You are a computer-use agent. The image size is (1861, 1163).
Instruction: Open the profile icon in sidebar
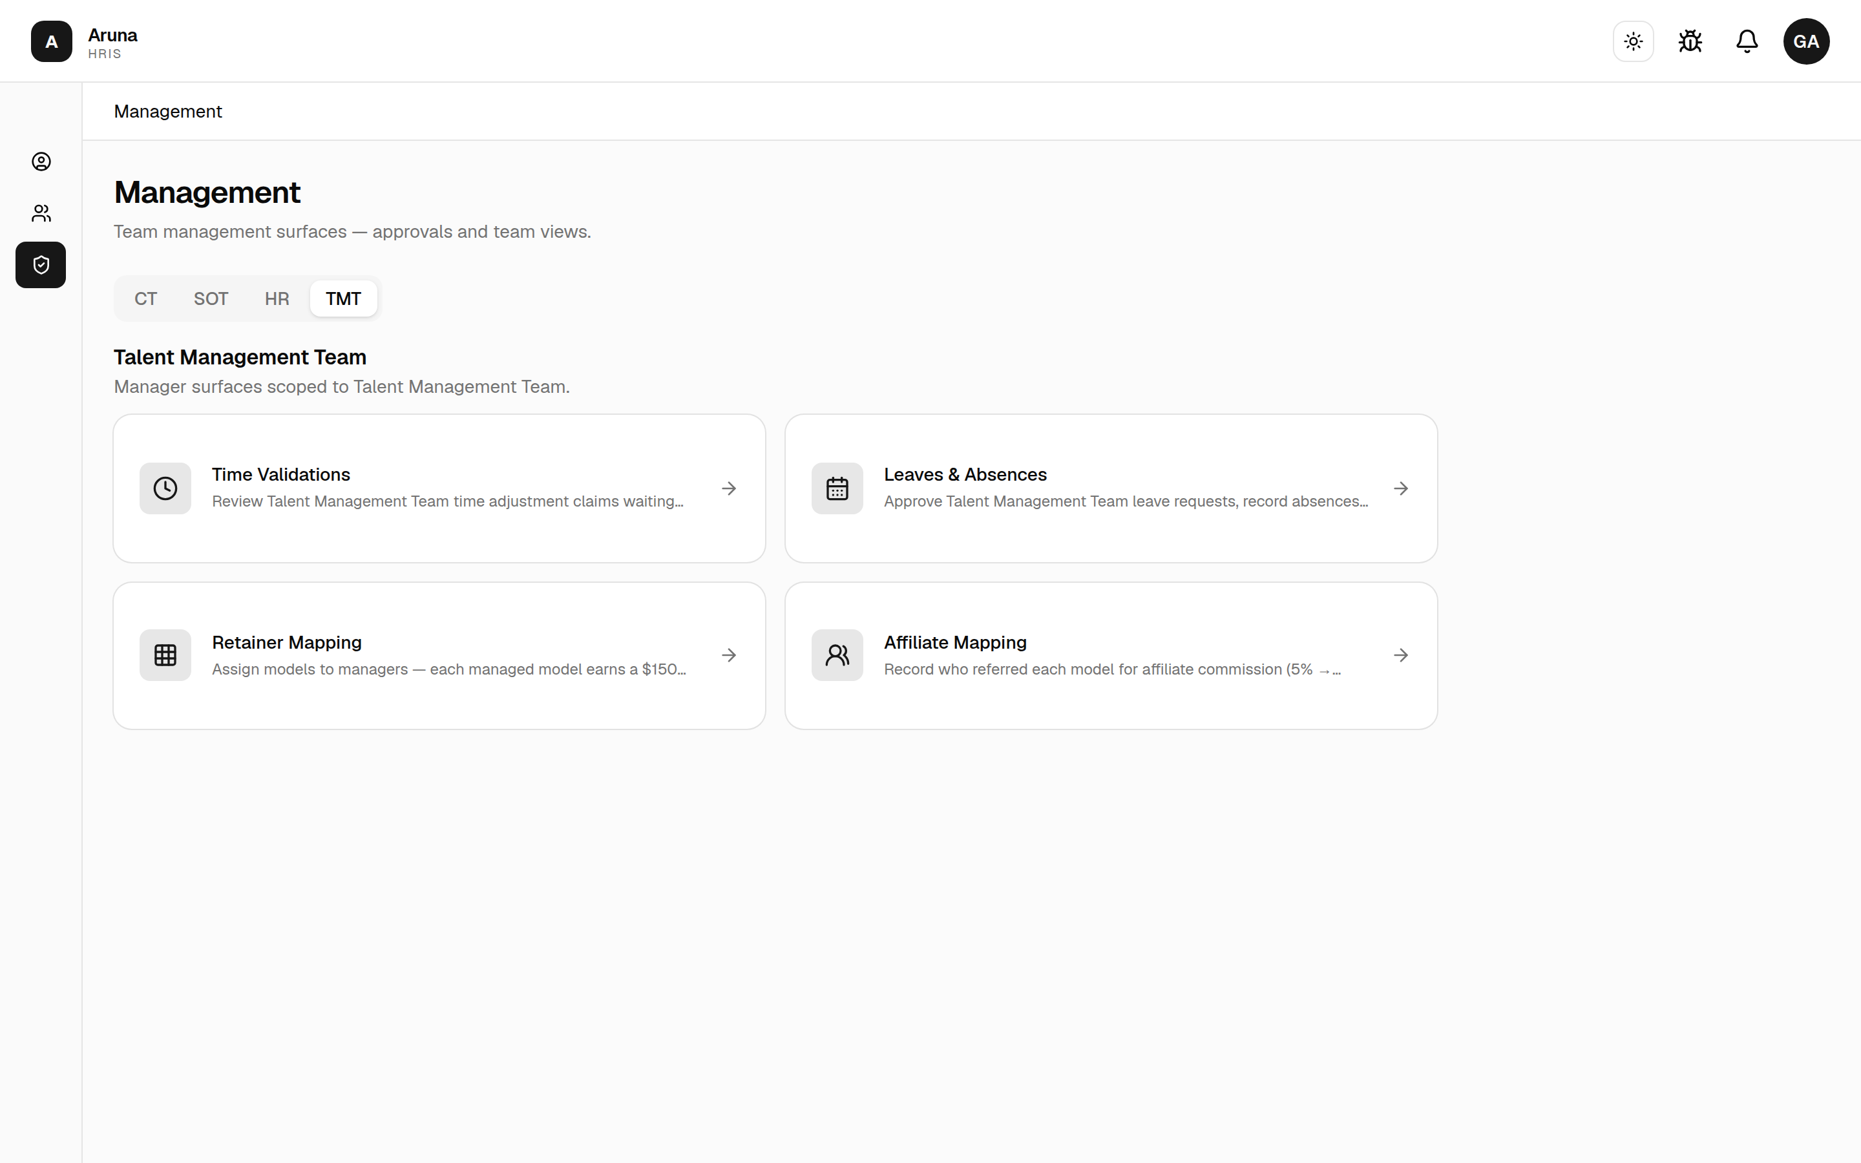[x=41, y=162]
